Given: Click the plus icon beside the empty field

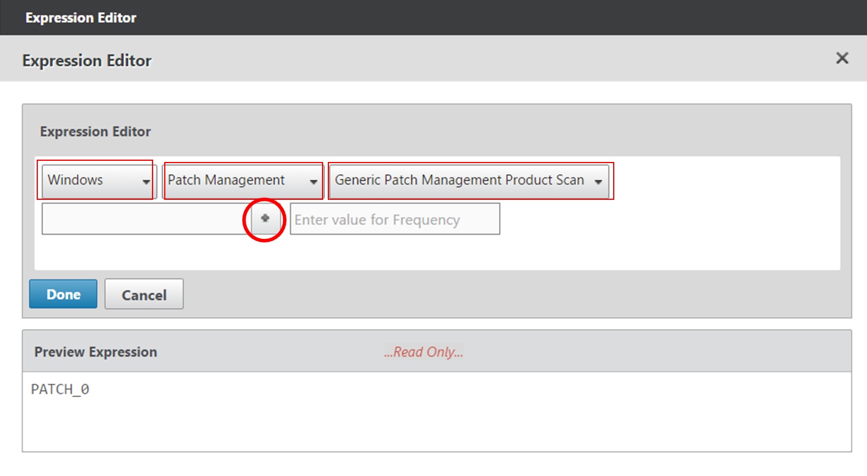Looking at the screenshot, I should (x=265, y=218).
